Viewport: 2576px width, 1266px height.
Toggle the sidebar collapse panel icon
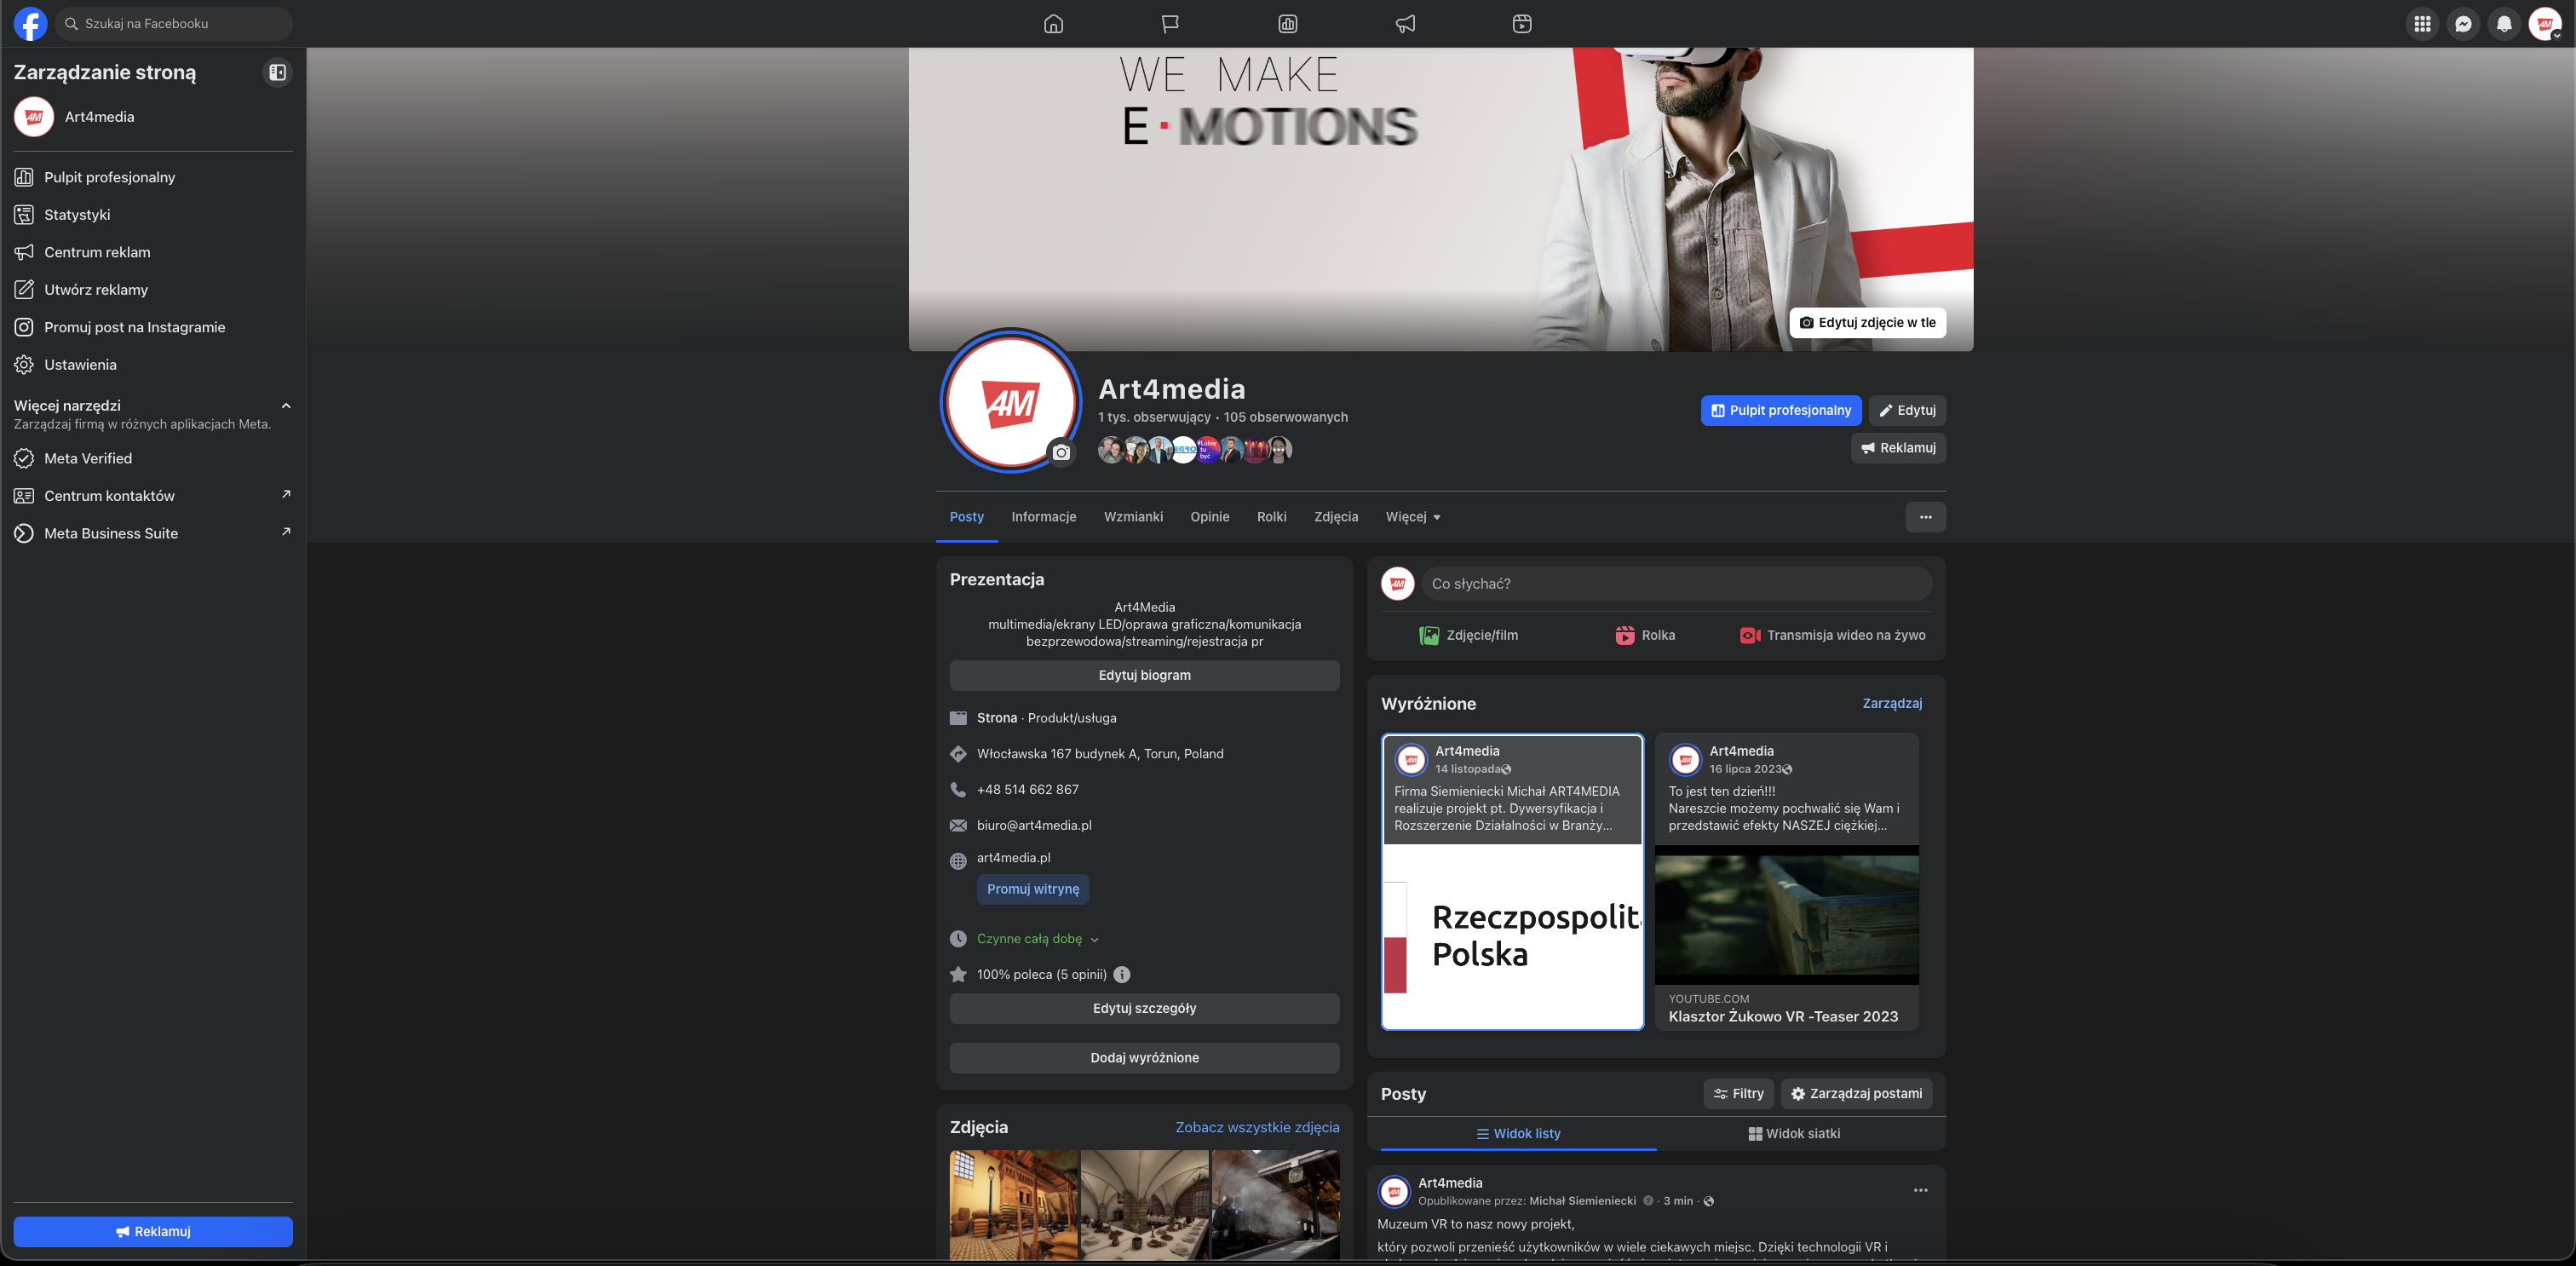tap(277, 72)
